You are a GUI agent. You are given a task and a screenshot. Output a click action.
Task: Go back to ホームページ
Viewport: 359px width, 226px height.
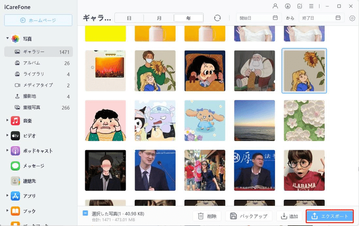coord(38,20)
